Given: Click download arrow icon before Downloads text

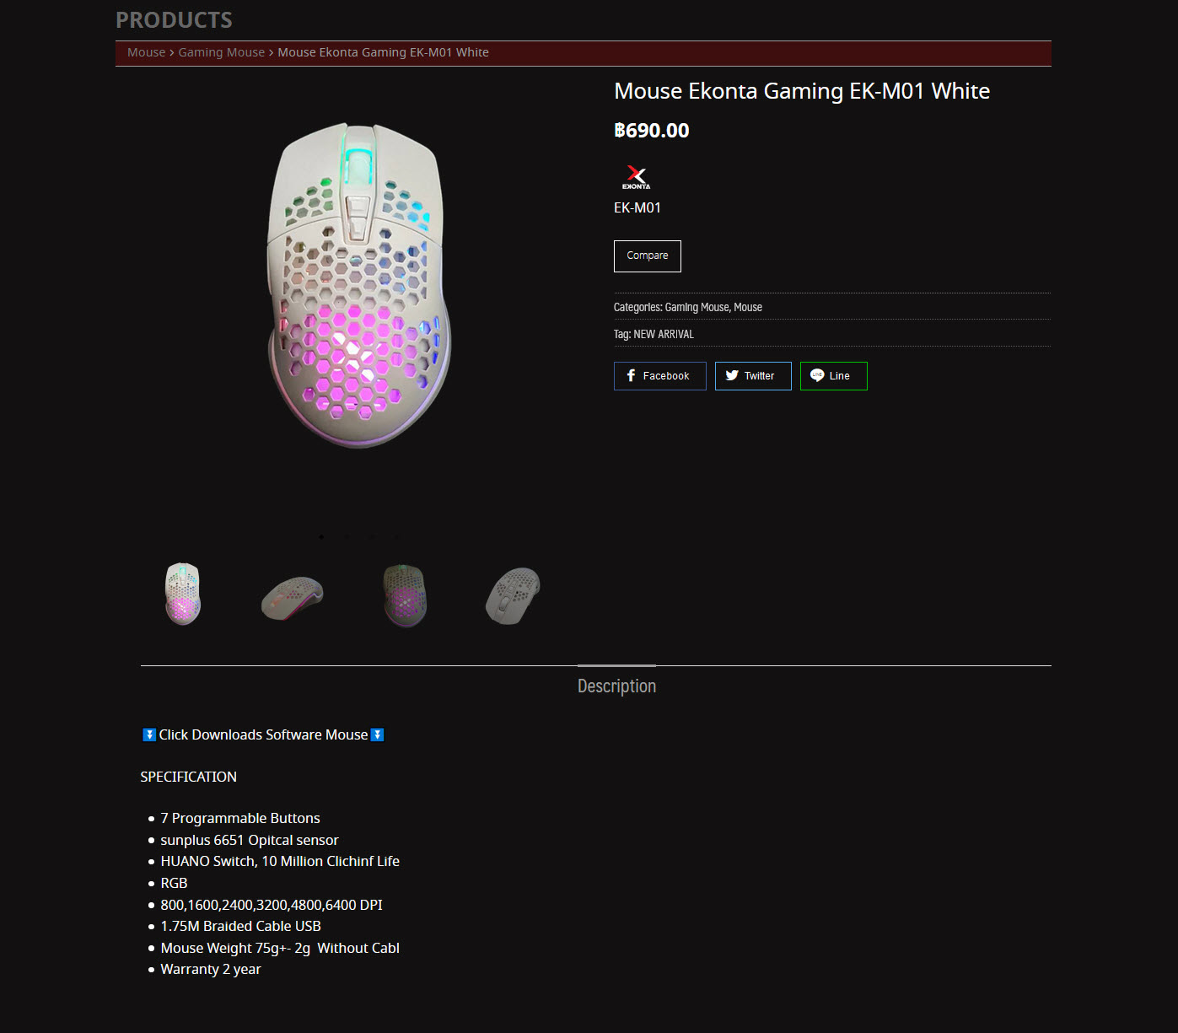Looking at the screenshot, I should click(x=149, y=734).
